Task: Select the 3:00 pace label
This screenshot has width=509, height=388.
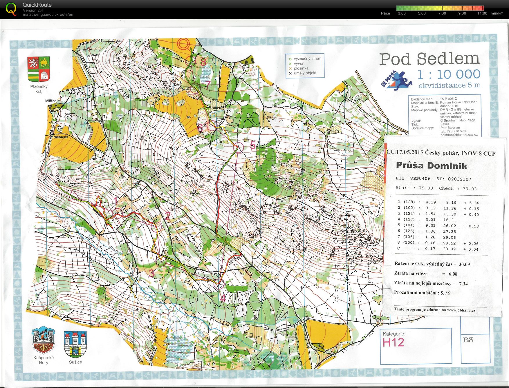Action: tap(402, 13)
